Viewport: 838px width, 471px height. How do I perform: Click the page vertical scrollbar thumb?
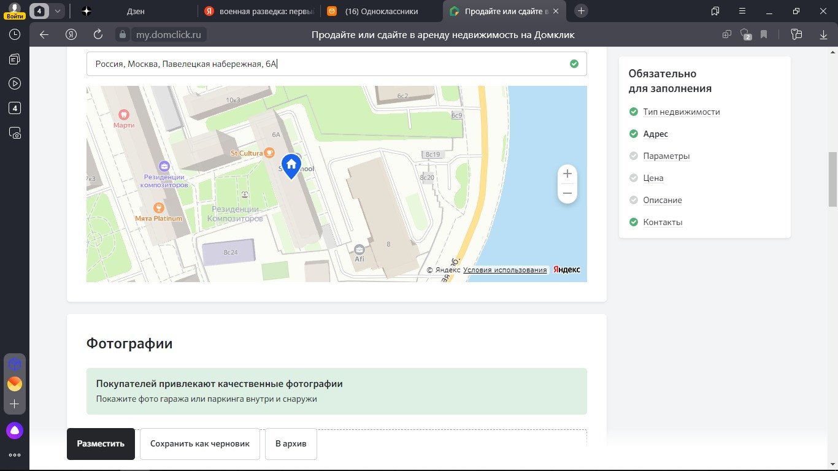click(833, 179)
